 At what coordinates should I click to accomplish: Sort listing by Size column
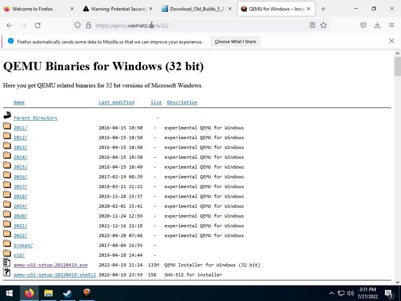click(156, 102)
